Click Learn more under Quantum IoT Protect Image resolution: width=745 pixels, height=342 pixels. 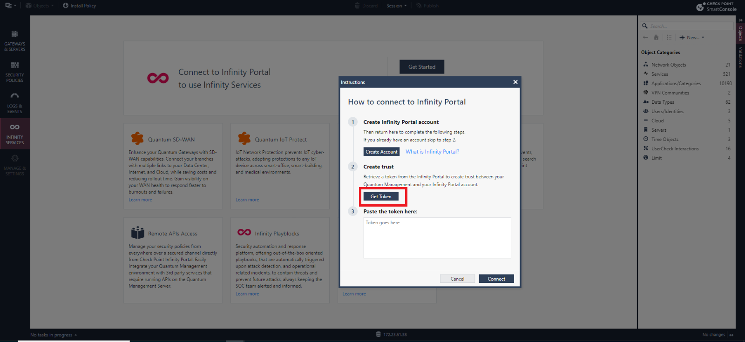point(247,200)
